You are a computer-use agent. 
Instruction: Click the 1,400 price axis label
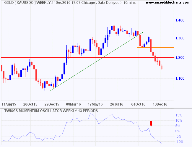180,20
